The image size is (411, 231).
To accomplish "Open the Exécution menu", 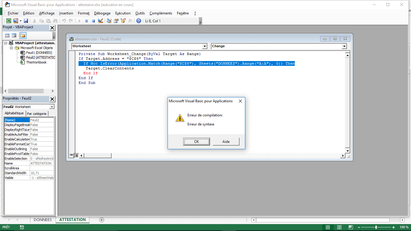I will [123, 13].
